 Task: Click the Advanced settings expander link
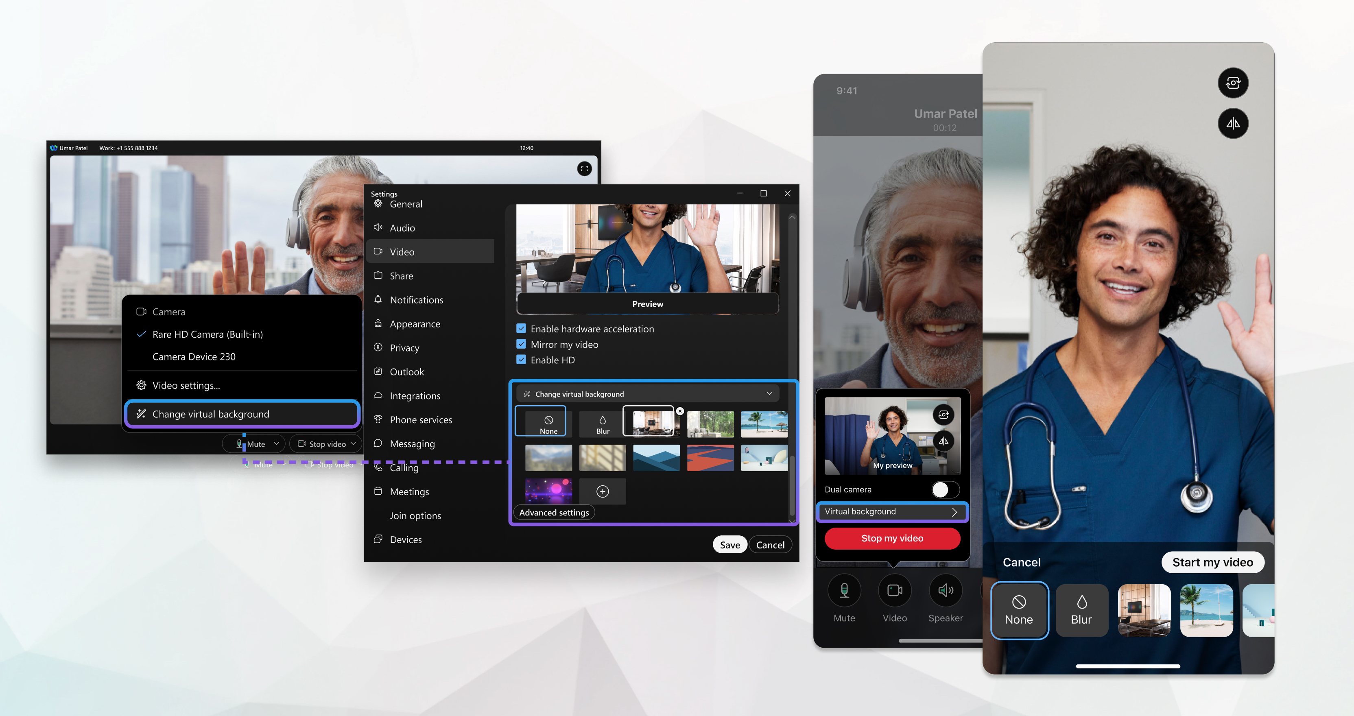(x=554, y=512)
